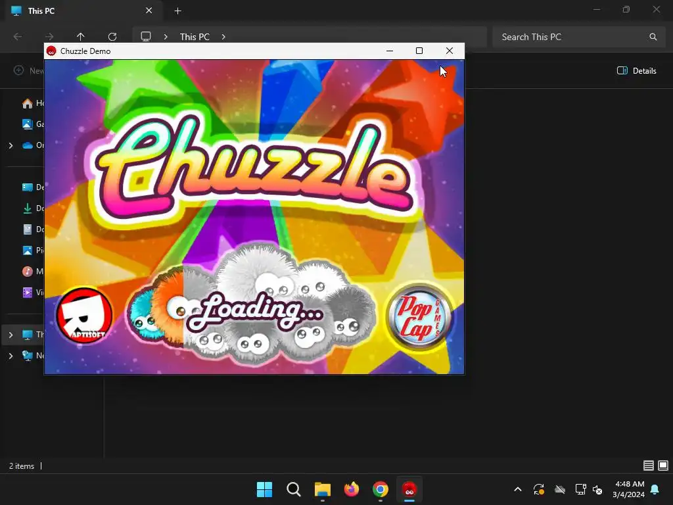Close the Chuzzle Demo window
673x505 pixels.
pyautogui.click(x=450, y=51)
